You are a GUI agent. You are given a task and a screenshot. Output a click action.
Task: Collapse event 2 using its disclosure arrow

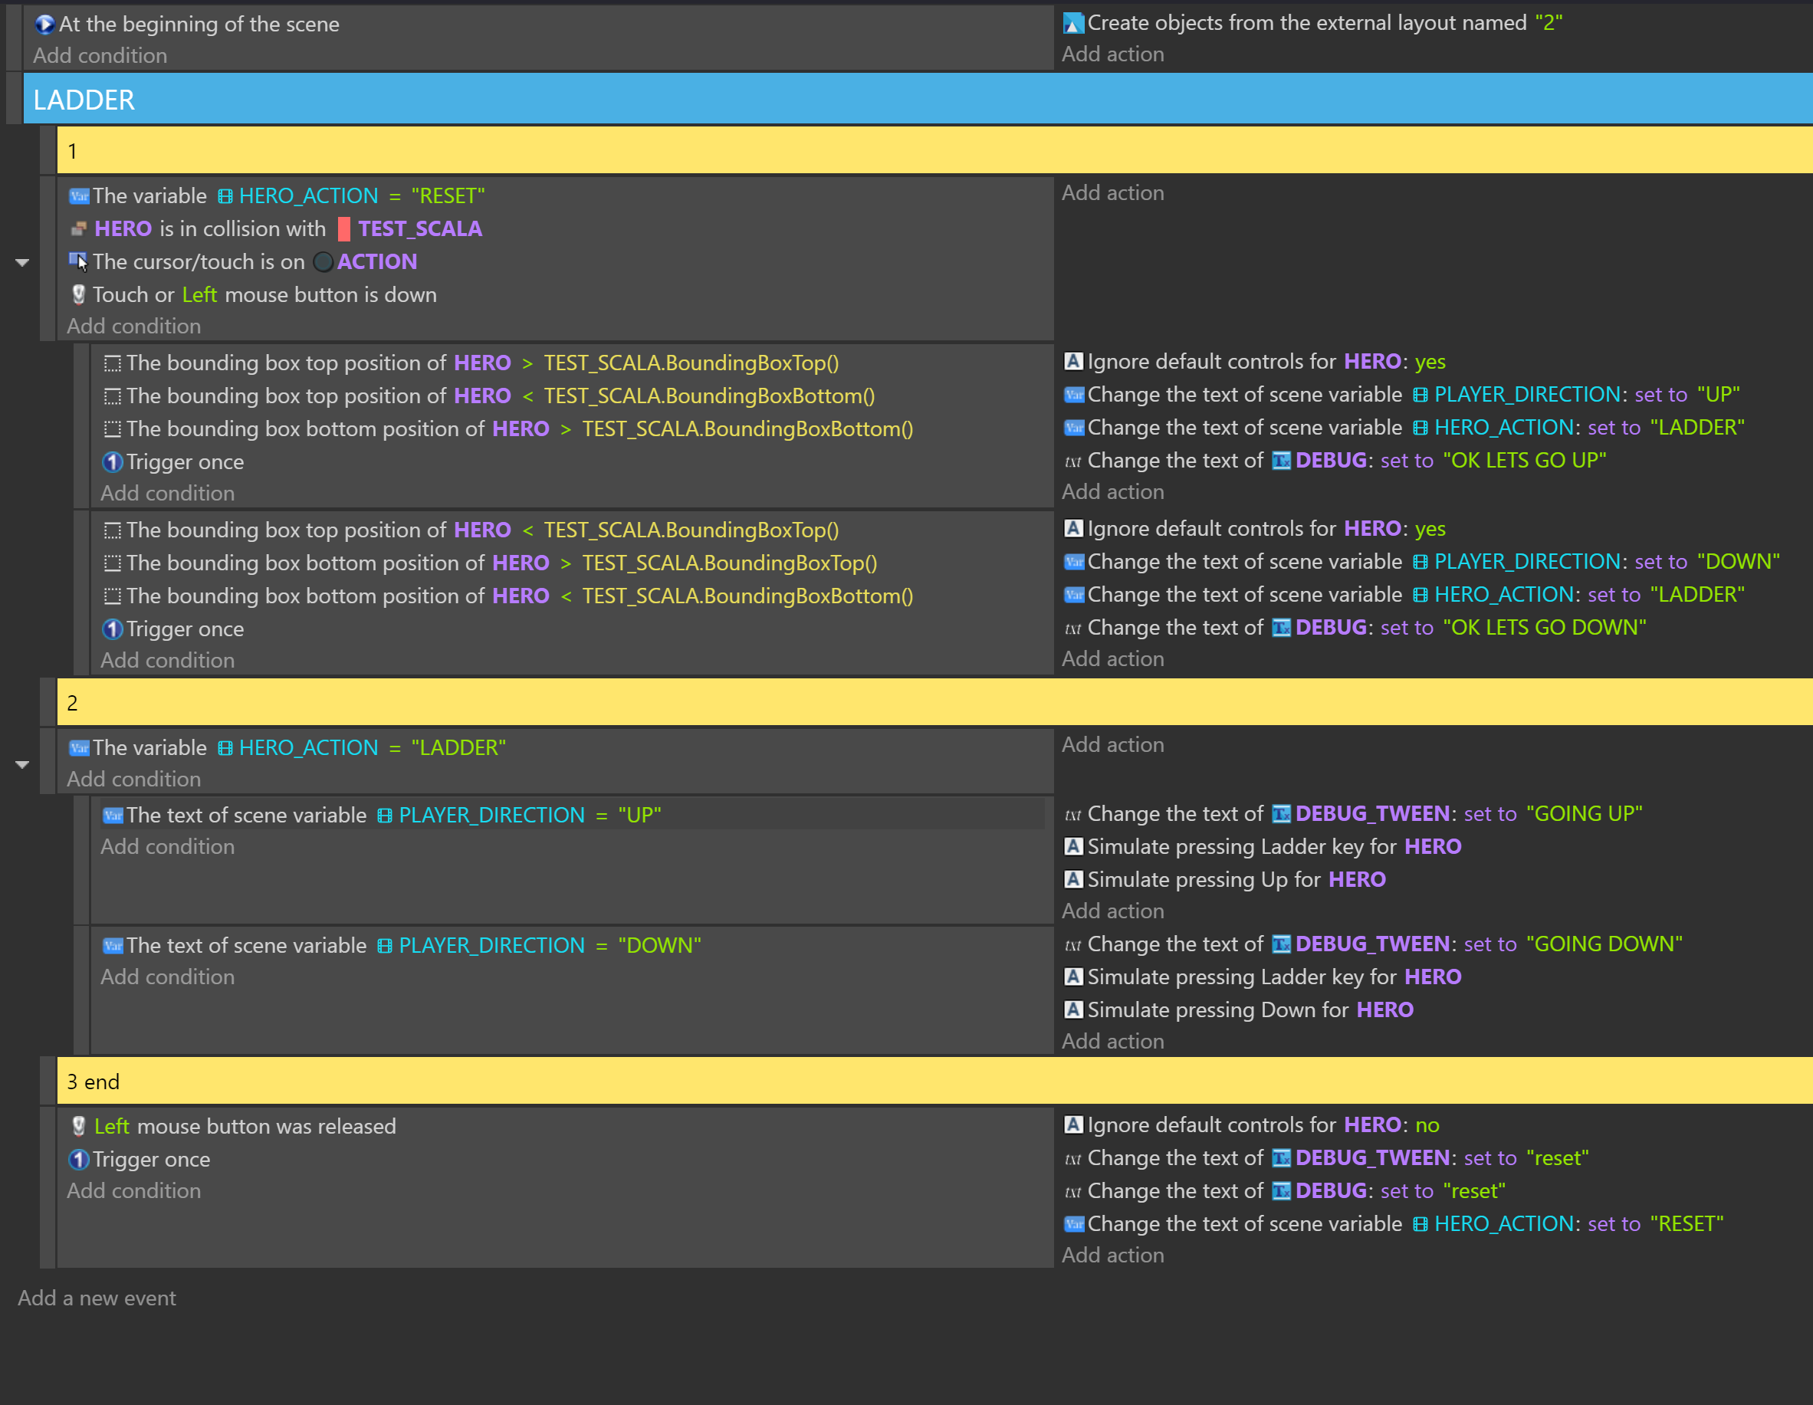21,763
